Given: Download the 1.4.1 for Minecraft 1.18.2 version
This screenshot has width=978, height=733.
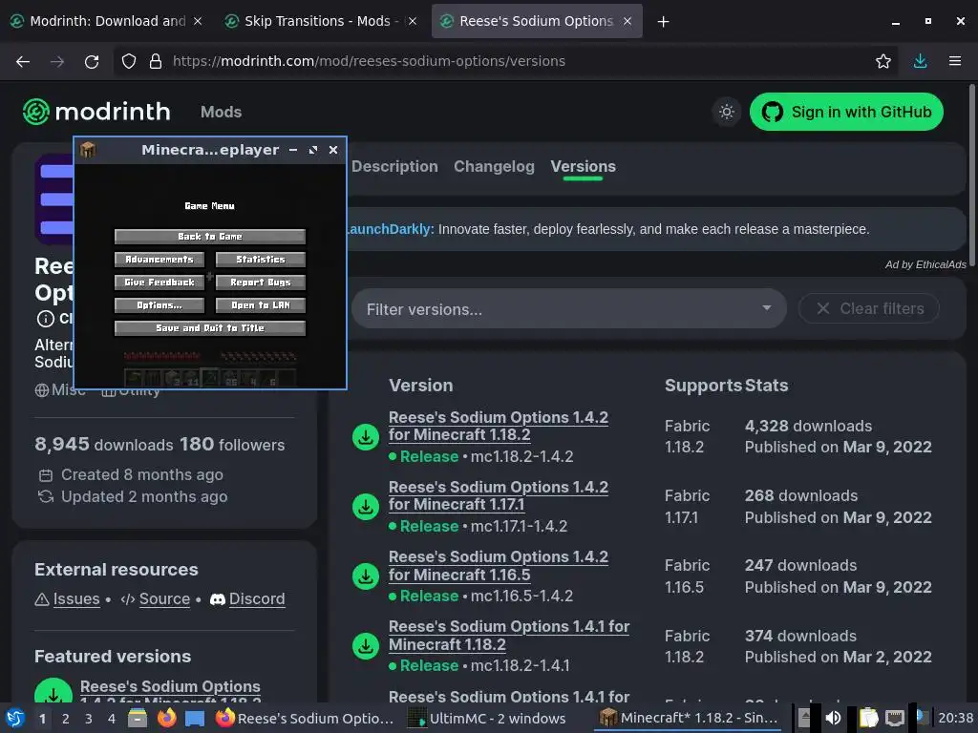Looking at the screenshot, I should click(366, 646).
